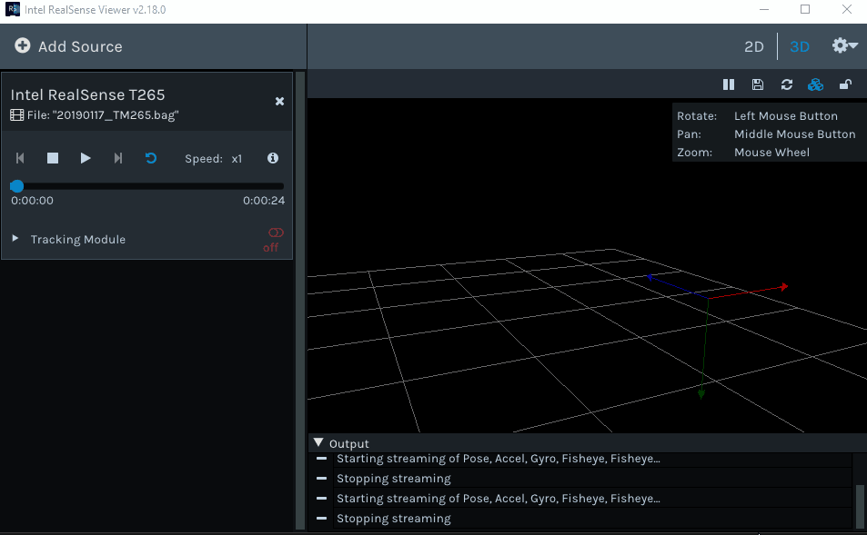
Task: Click the RealSense app icon in title bar
Action: point(12,9)
